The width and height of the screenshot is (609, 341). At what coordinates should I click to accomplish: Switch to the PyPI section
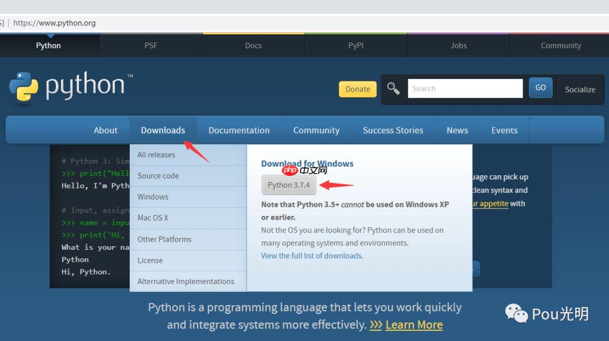coord(356,45)
